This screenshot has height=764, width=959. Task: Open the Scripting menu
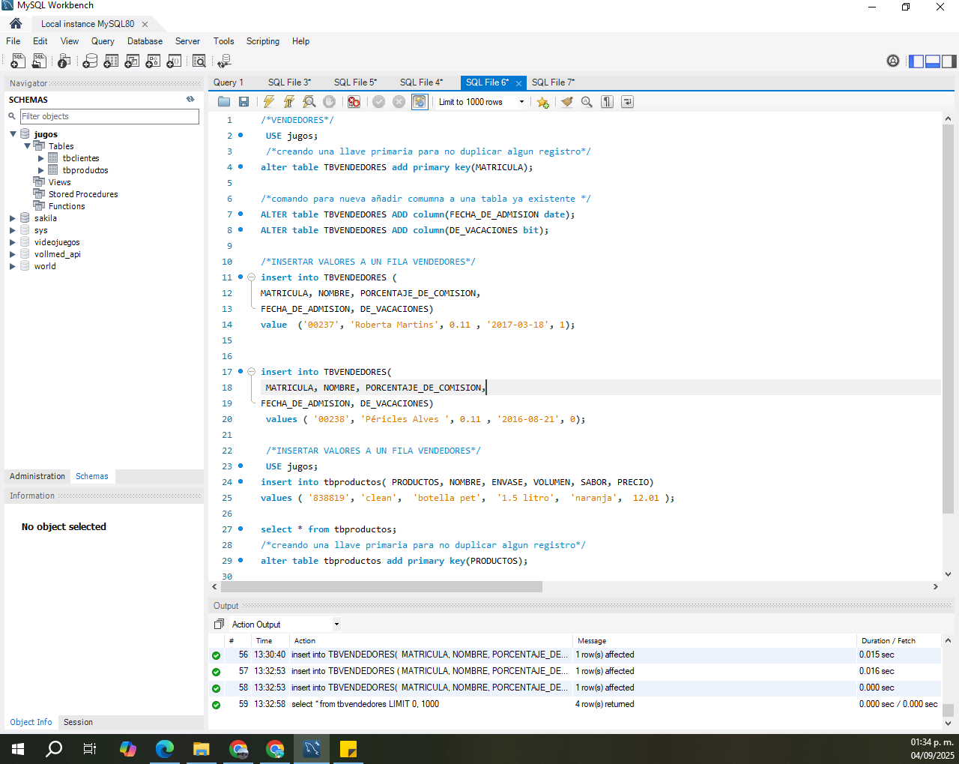(263, 41)
